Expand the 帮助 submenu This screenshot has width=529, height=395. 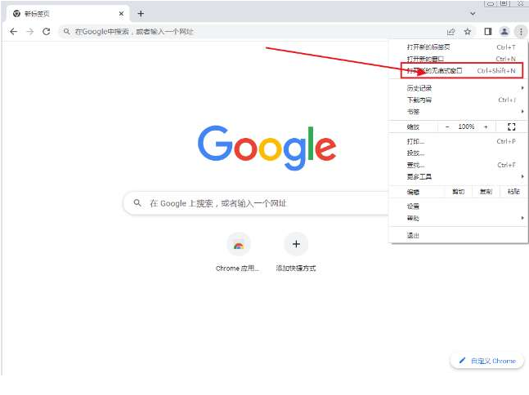[458, 218]
